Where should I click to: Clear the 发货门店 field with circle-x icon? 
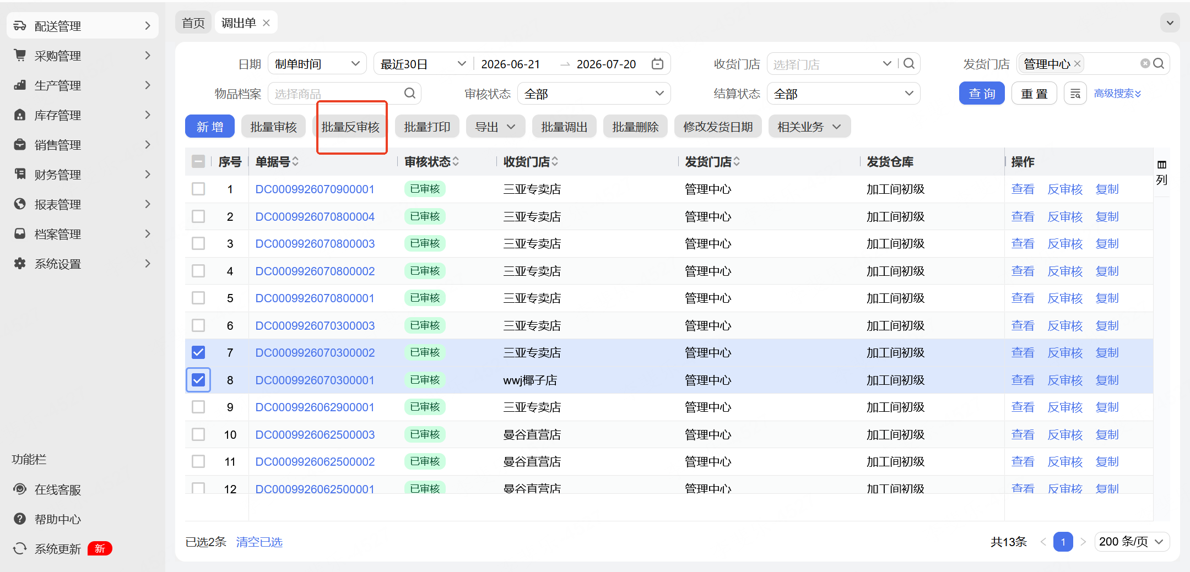coord(1145,64)
